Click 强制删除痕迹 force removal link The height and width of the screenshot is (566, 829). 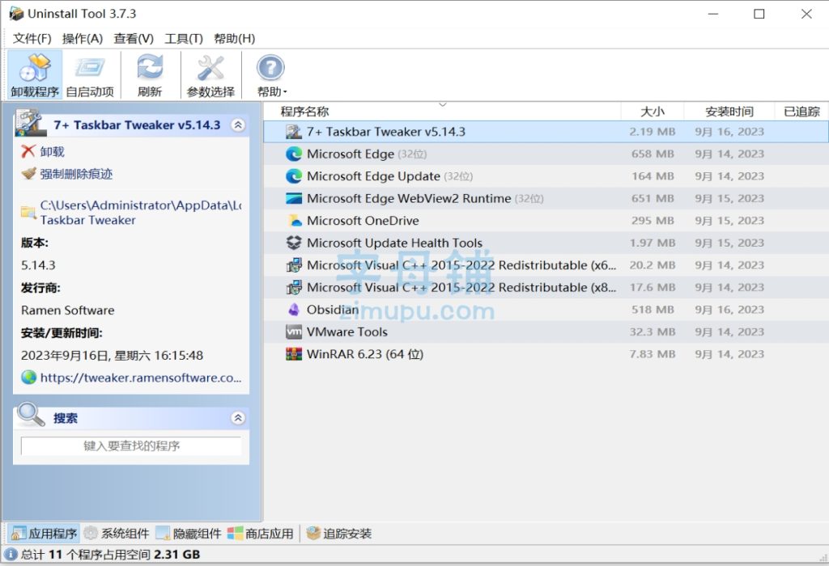pos(66,174)
